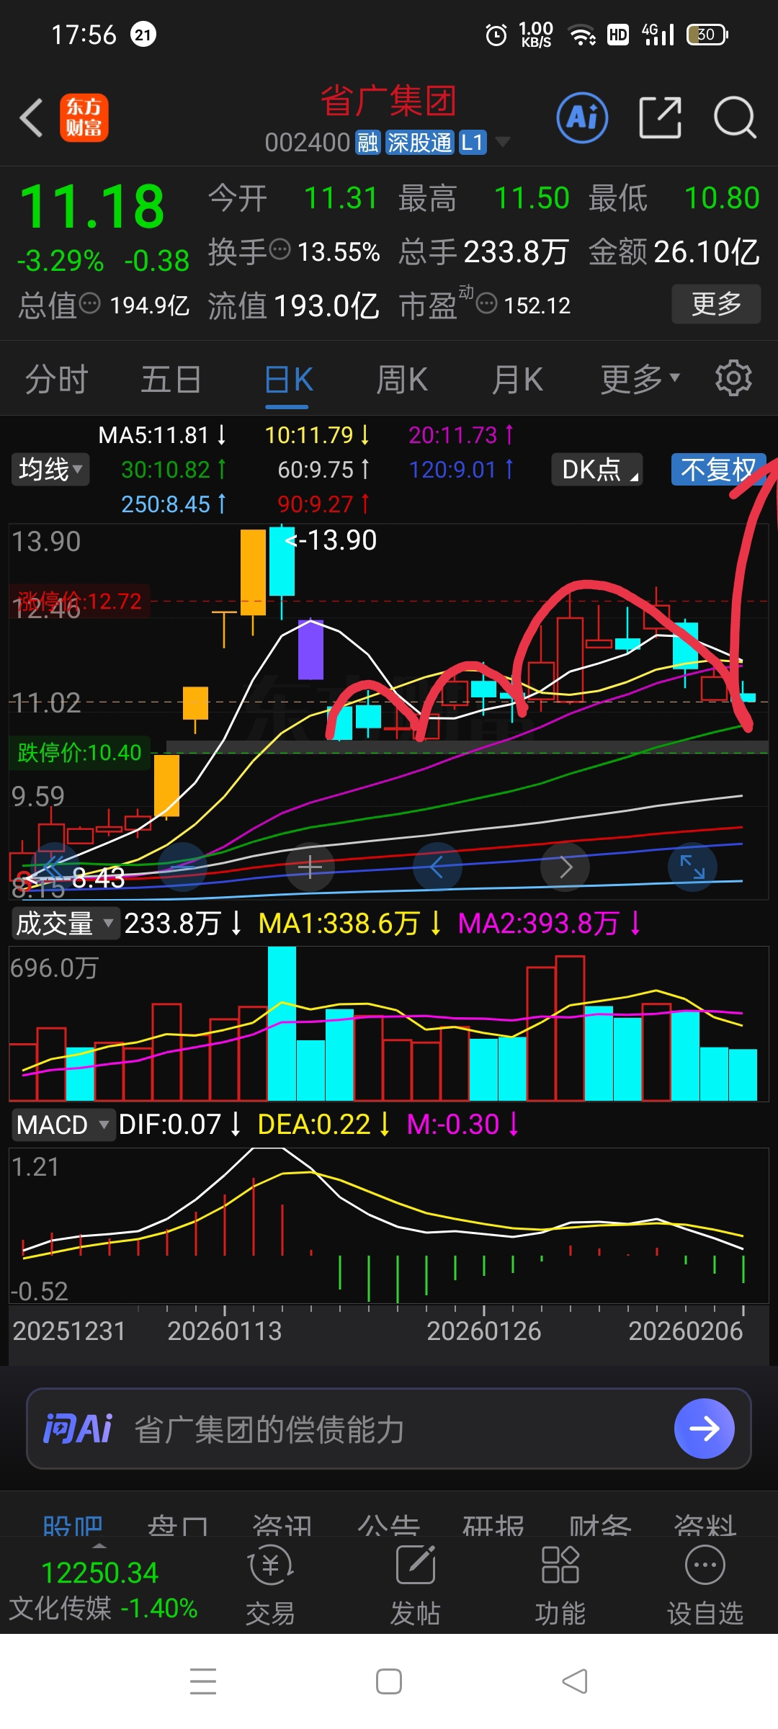Tap the 深股通 badge
778x1729 pixels.
[419, 143]
